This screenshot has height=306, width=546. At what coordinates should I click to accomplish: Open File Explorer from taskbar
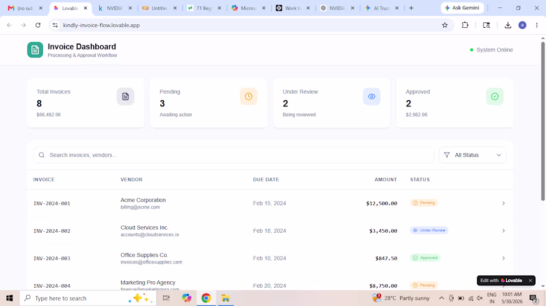click(x=226, y=298)
